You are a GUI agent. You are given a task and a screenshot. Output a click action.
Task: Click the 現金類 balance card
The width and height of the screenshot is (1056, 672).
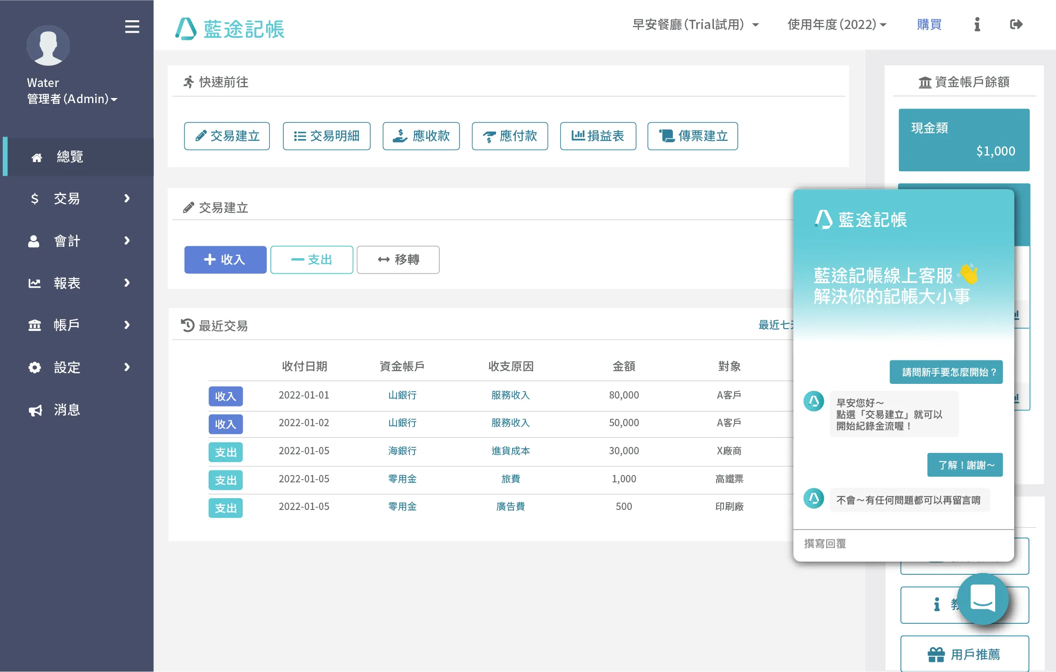(x=963, y=140)
